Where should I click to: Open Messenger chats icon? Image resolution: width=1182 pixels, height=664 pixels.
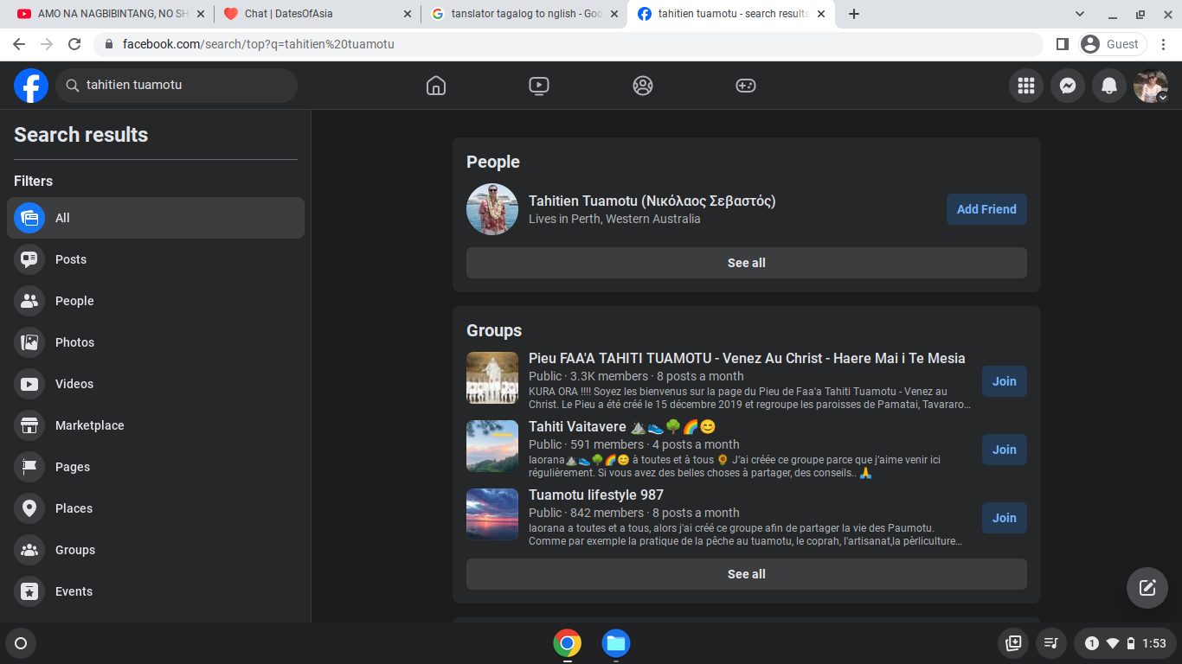(1068, 86)
